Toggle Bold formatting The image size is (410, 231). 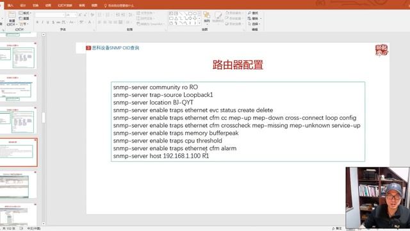tap(37, 22)
